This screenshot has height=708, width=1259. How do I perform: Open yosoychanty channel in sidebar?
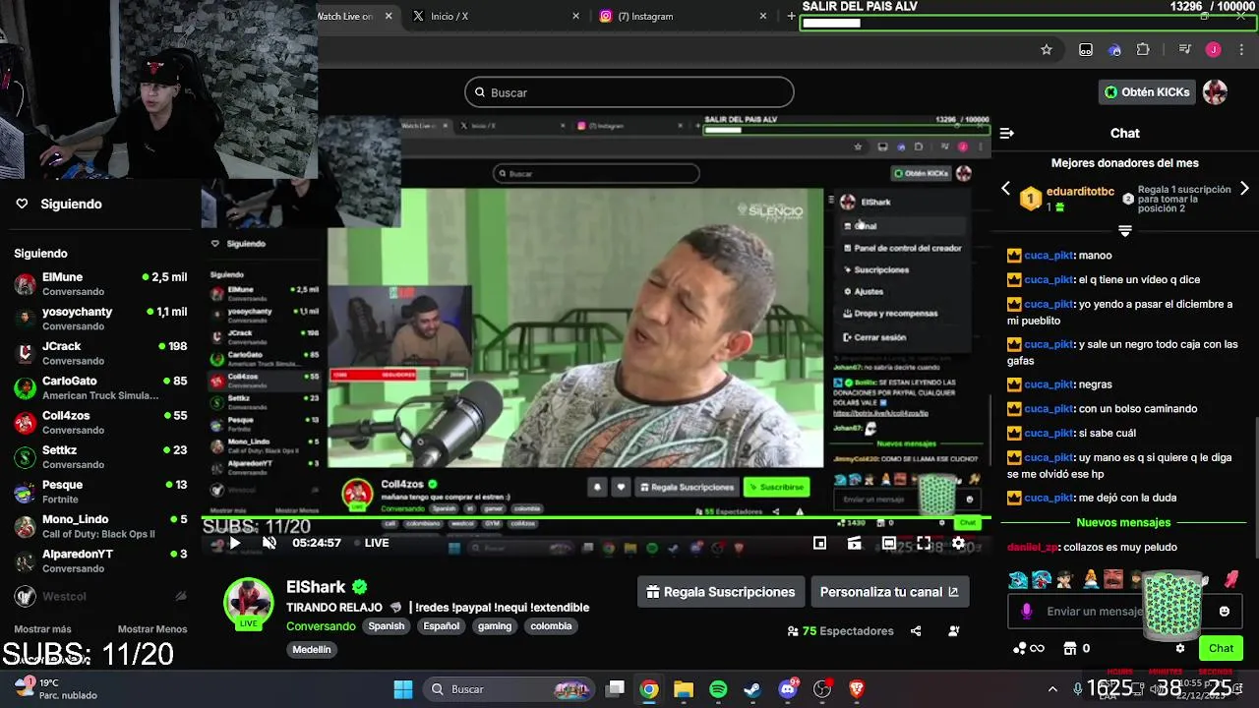click(100, 319)
